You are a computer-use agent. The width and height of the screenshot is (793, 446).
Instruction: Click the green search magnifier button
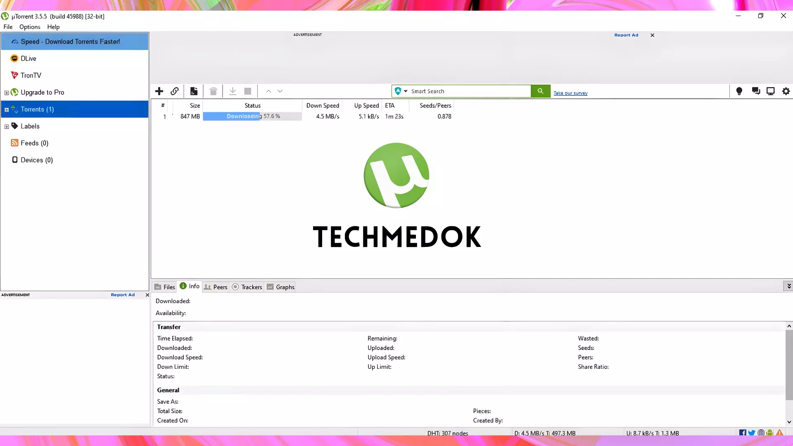[540, 91]
